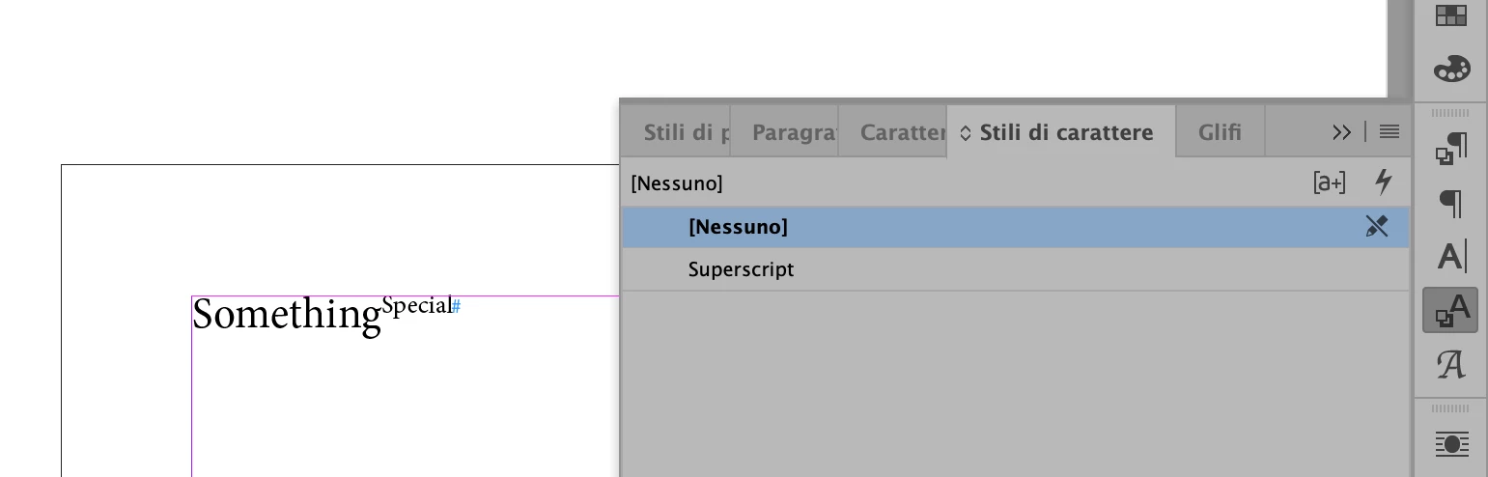Open the Character panel dock icon
The width and height of the screenshot is (1488, 477).
(1450, 257)
